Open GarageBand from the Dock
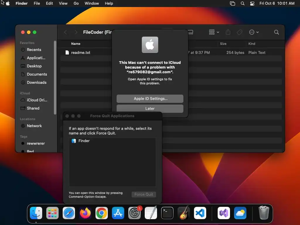 (184, 213)
